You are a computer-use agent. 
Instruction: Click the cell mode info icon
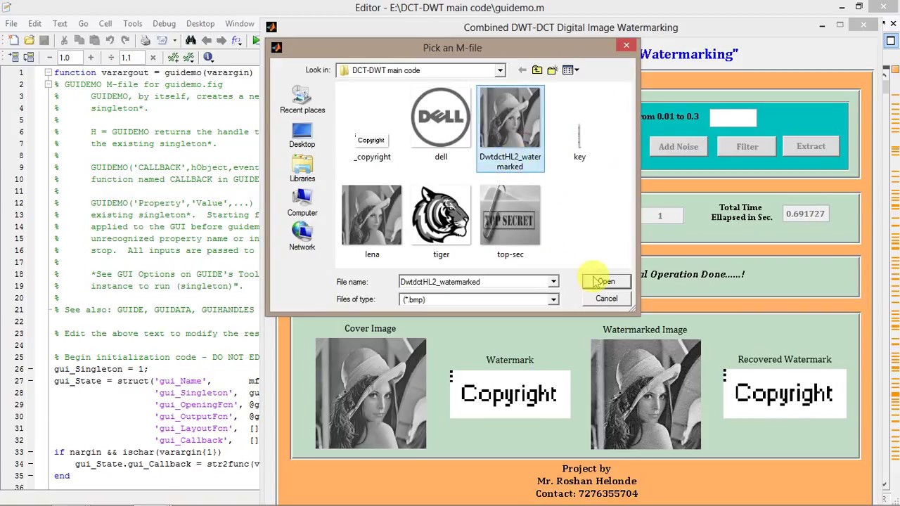point(208,58)
